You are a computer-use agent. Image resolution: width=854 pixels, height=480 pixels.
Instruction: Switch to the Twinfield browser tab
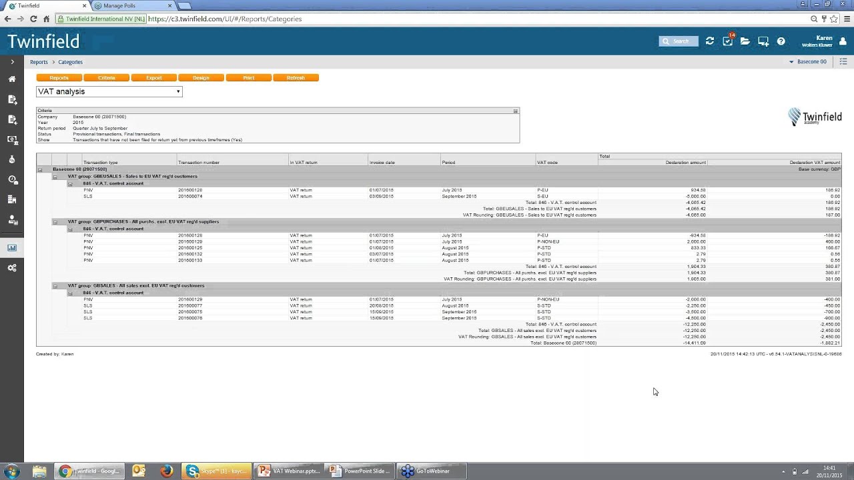45,5
